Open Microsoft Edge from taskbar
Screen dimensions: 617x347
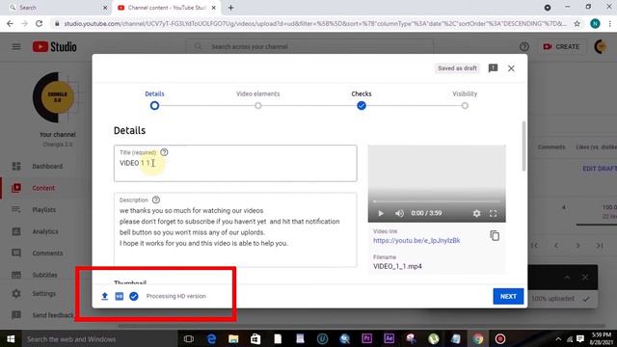tap(211, 338)
